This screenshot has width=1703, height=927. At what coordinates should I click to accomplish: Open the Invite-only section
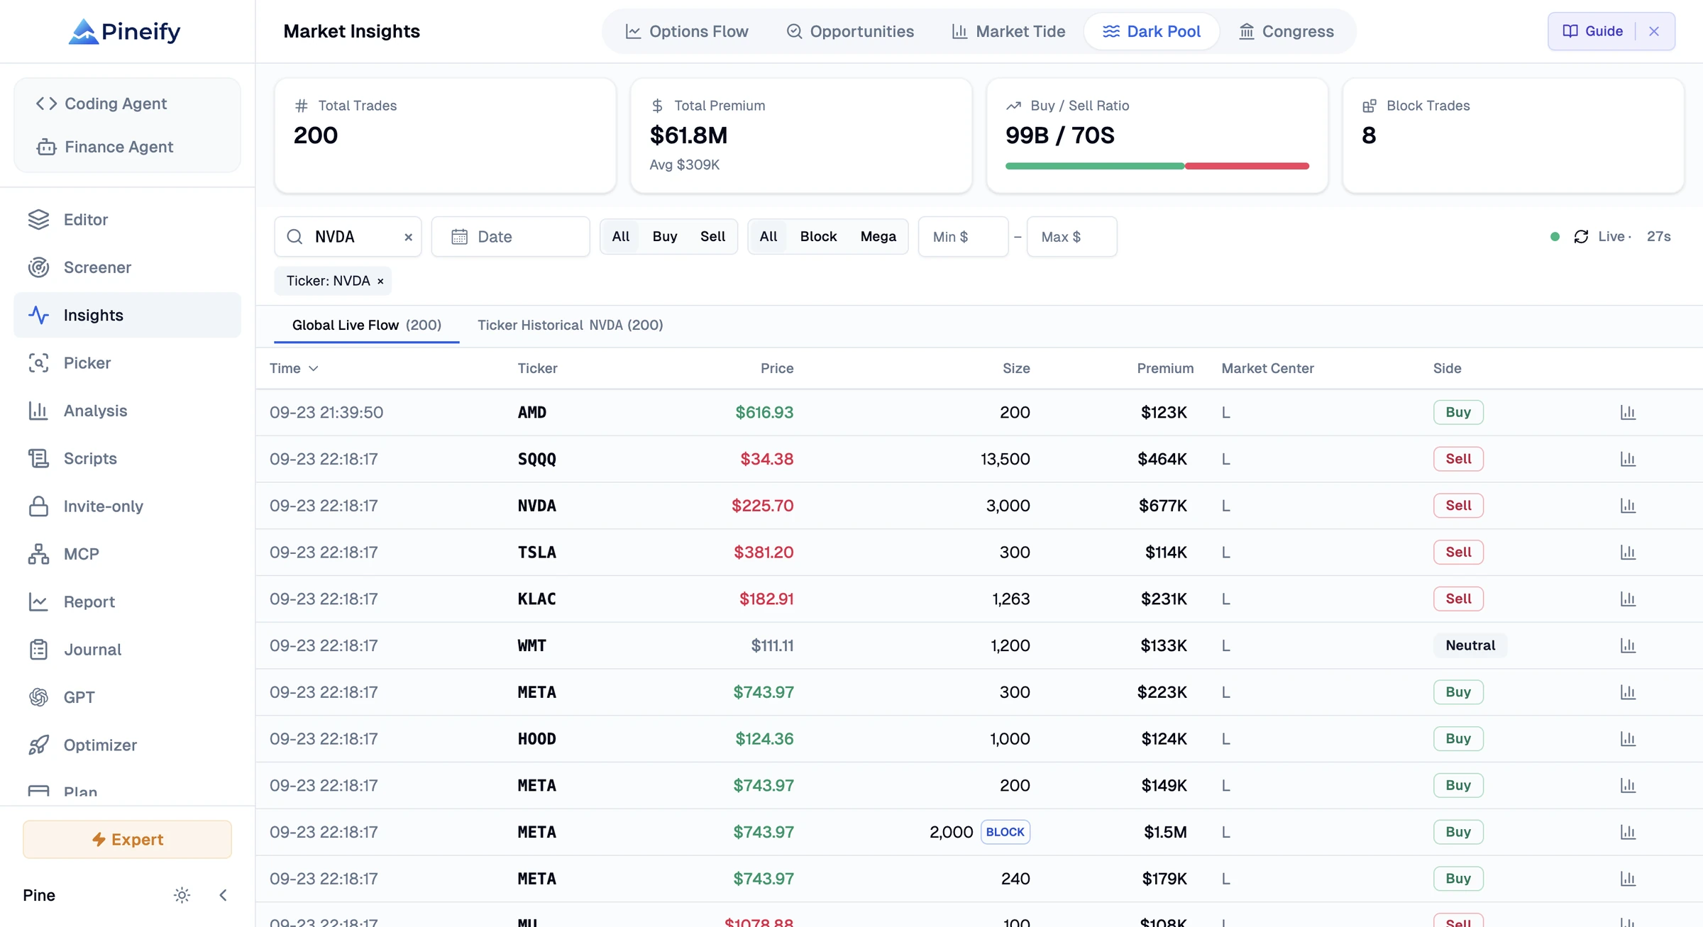tap(127, 506)
